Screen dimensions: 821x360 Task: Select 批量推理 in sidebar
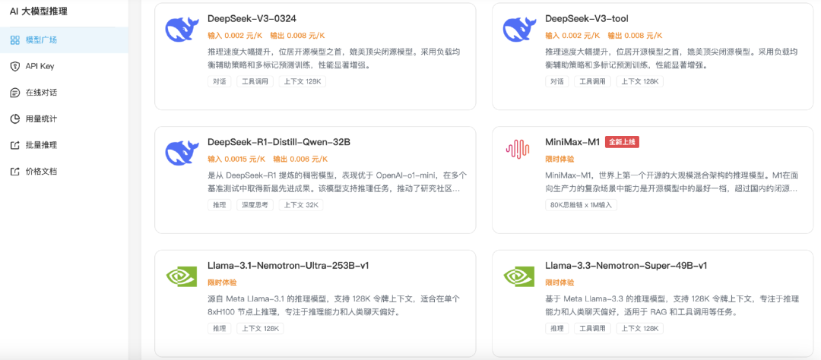tap(64, 145)
